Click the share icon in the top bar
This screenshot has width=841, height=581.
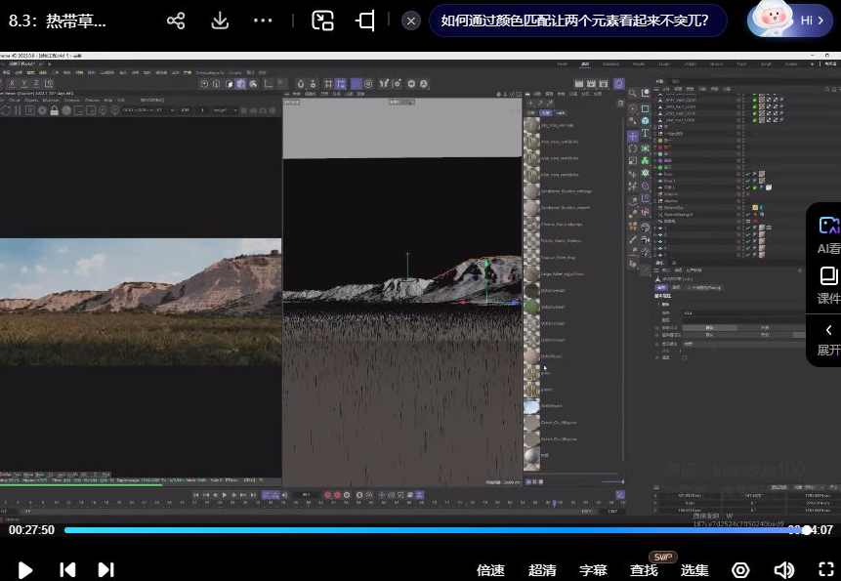pyautogui.click(x=176, y=20)
